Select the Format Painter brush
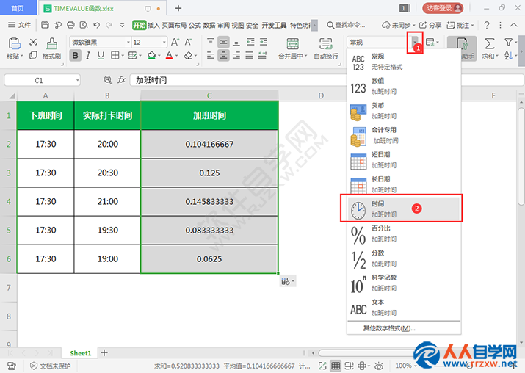This screenshot has height=373, width=525. pyautogui.click(x=51, y=43)
